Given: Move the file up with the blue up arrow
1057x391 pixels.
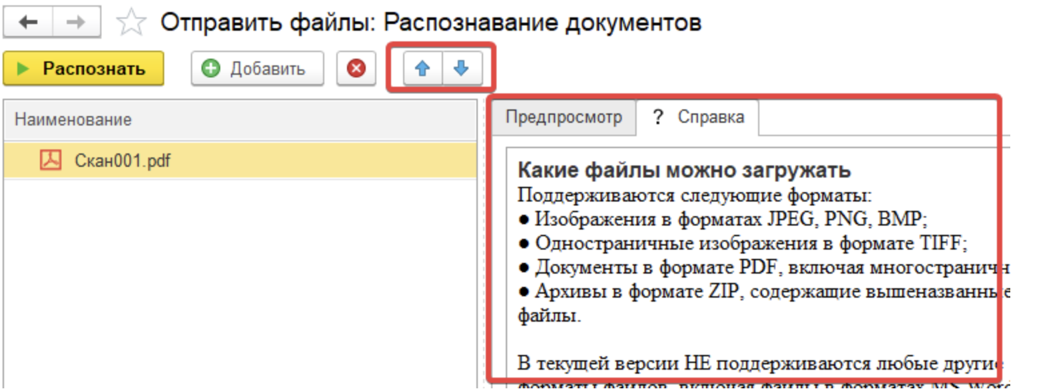Looking at the screenshot, I should 422,68.
